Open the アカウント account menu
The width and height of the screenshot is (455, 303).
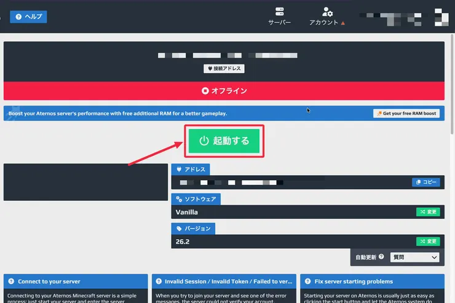click(326, 17)
